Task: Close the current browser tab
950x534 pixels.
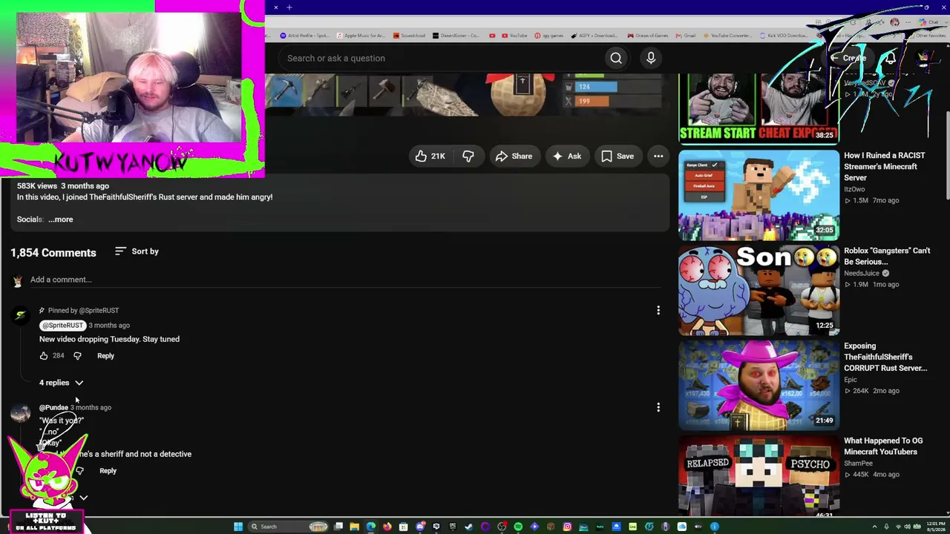Action: (276, 7)
